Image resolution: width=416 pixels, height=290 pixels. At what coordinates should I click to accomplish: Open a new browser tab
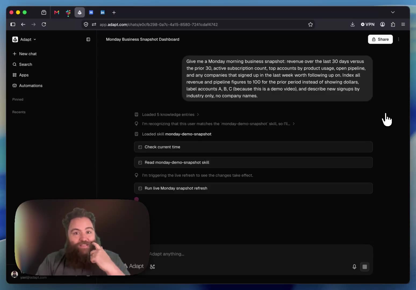click(x=114, y=12)
